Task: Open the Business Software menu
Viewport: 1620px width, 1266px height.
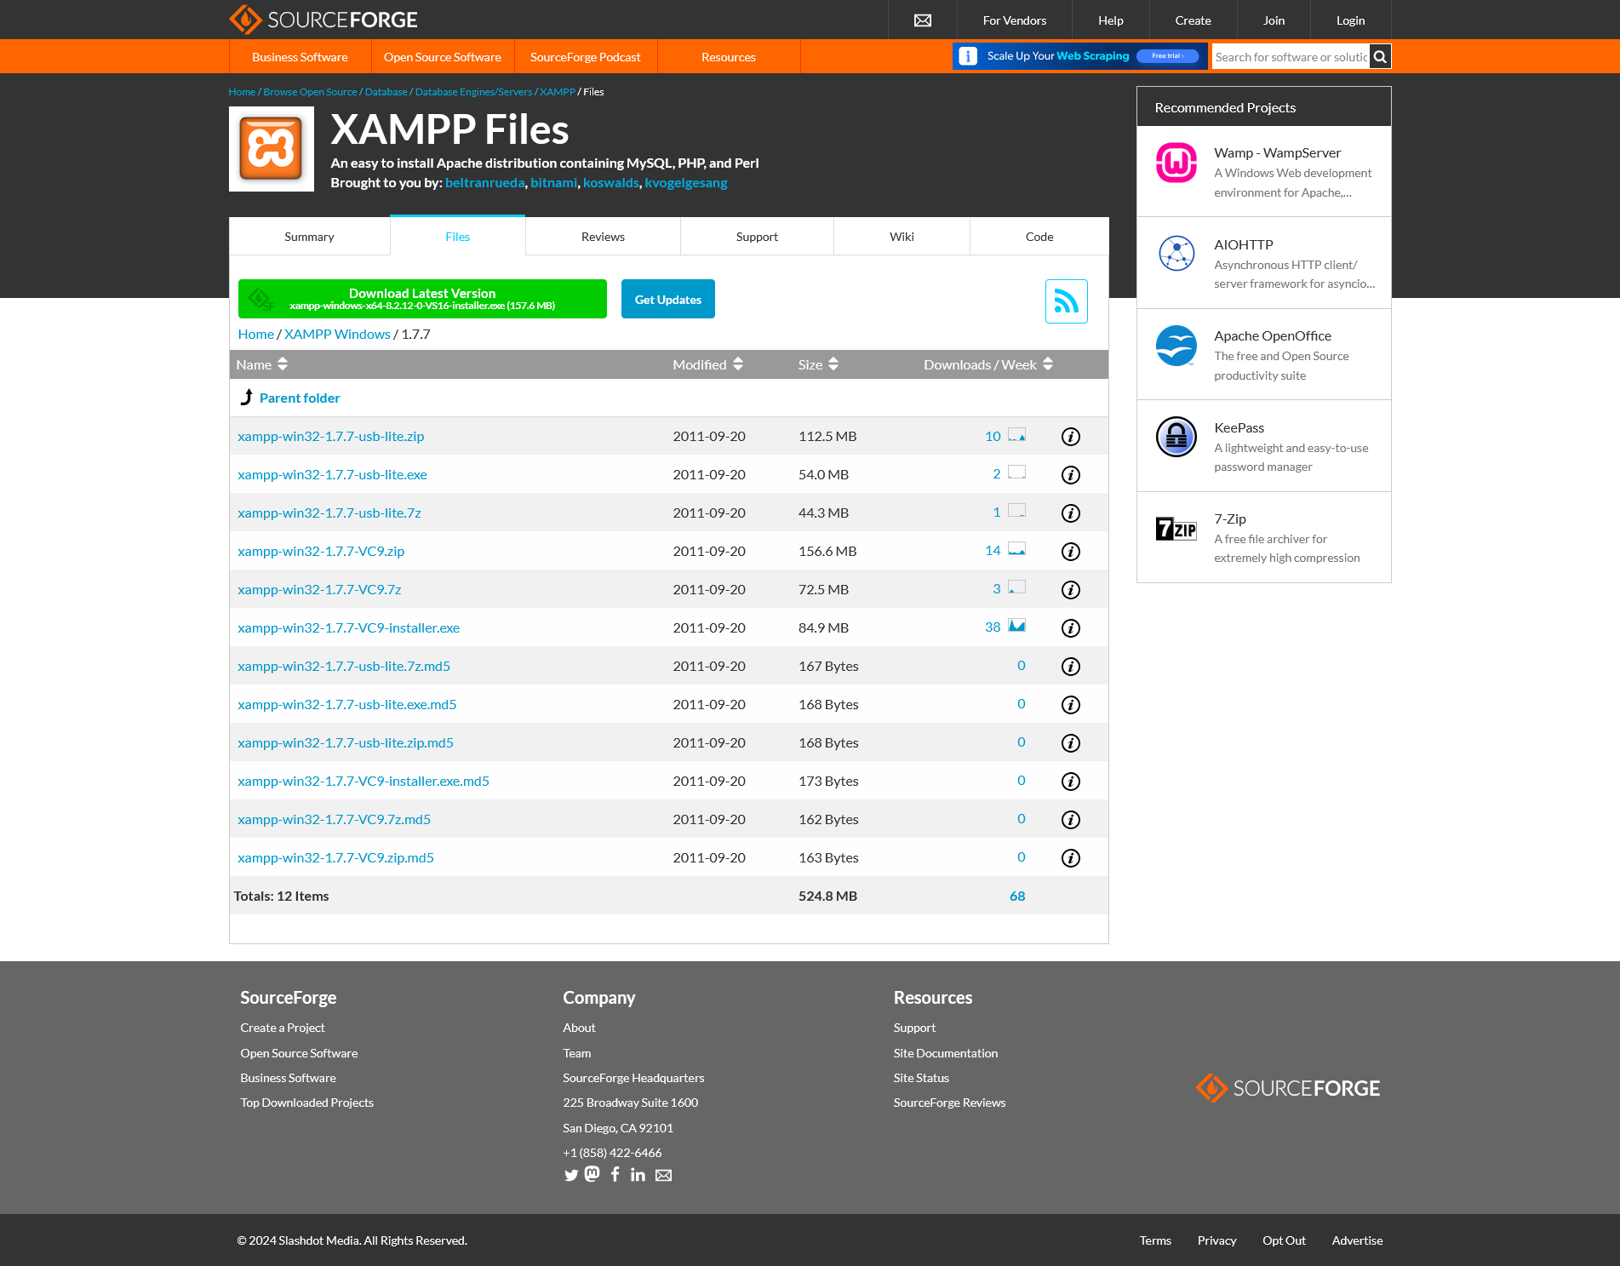Action: [x=300, y=57]
